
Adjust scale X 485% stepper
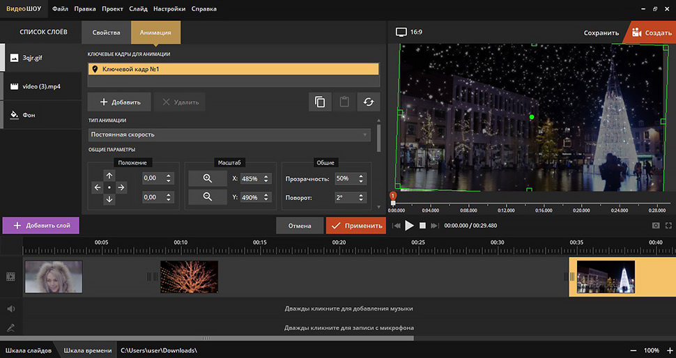266,178
